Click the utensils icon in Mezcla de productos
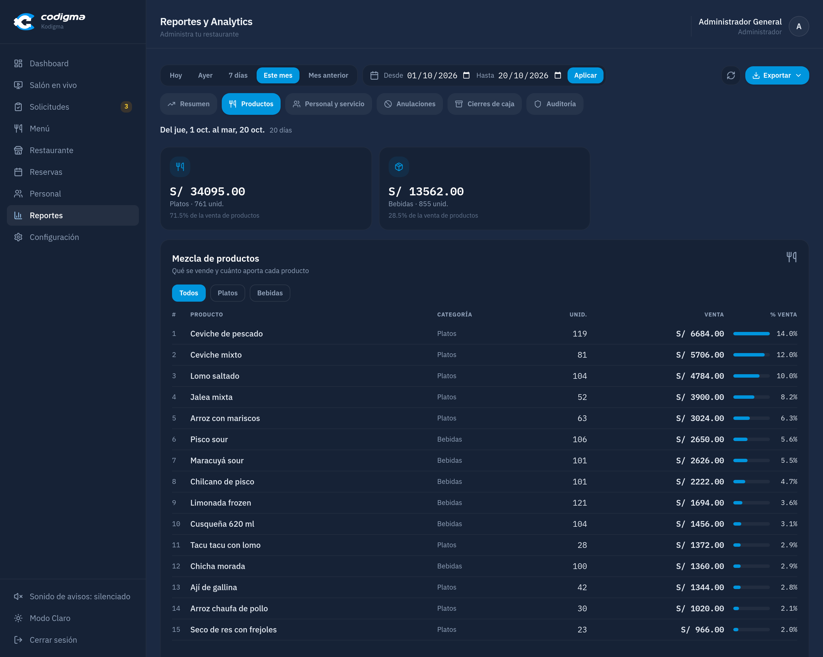The height and width of the screenshot is (657, 823). (x=791, y=257)
